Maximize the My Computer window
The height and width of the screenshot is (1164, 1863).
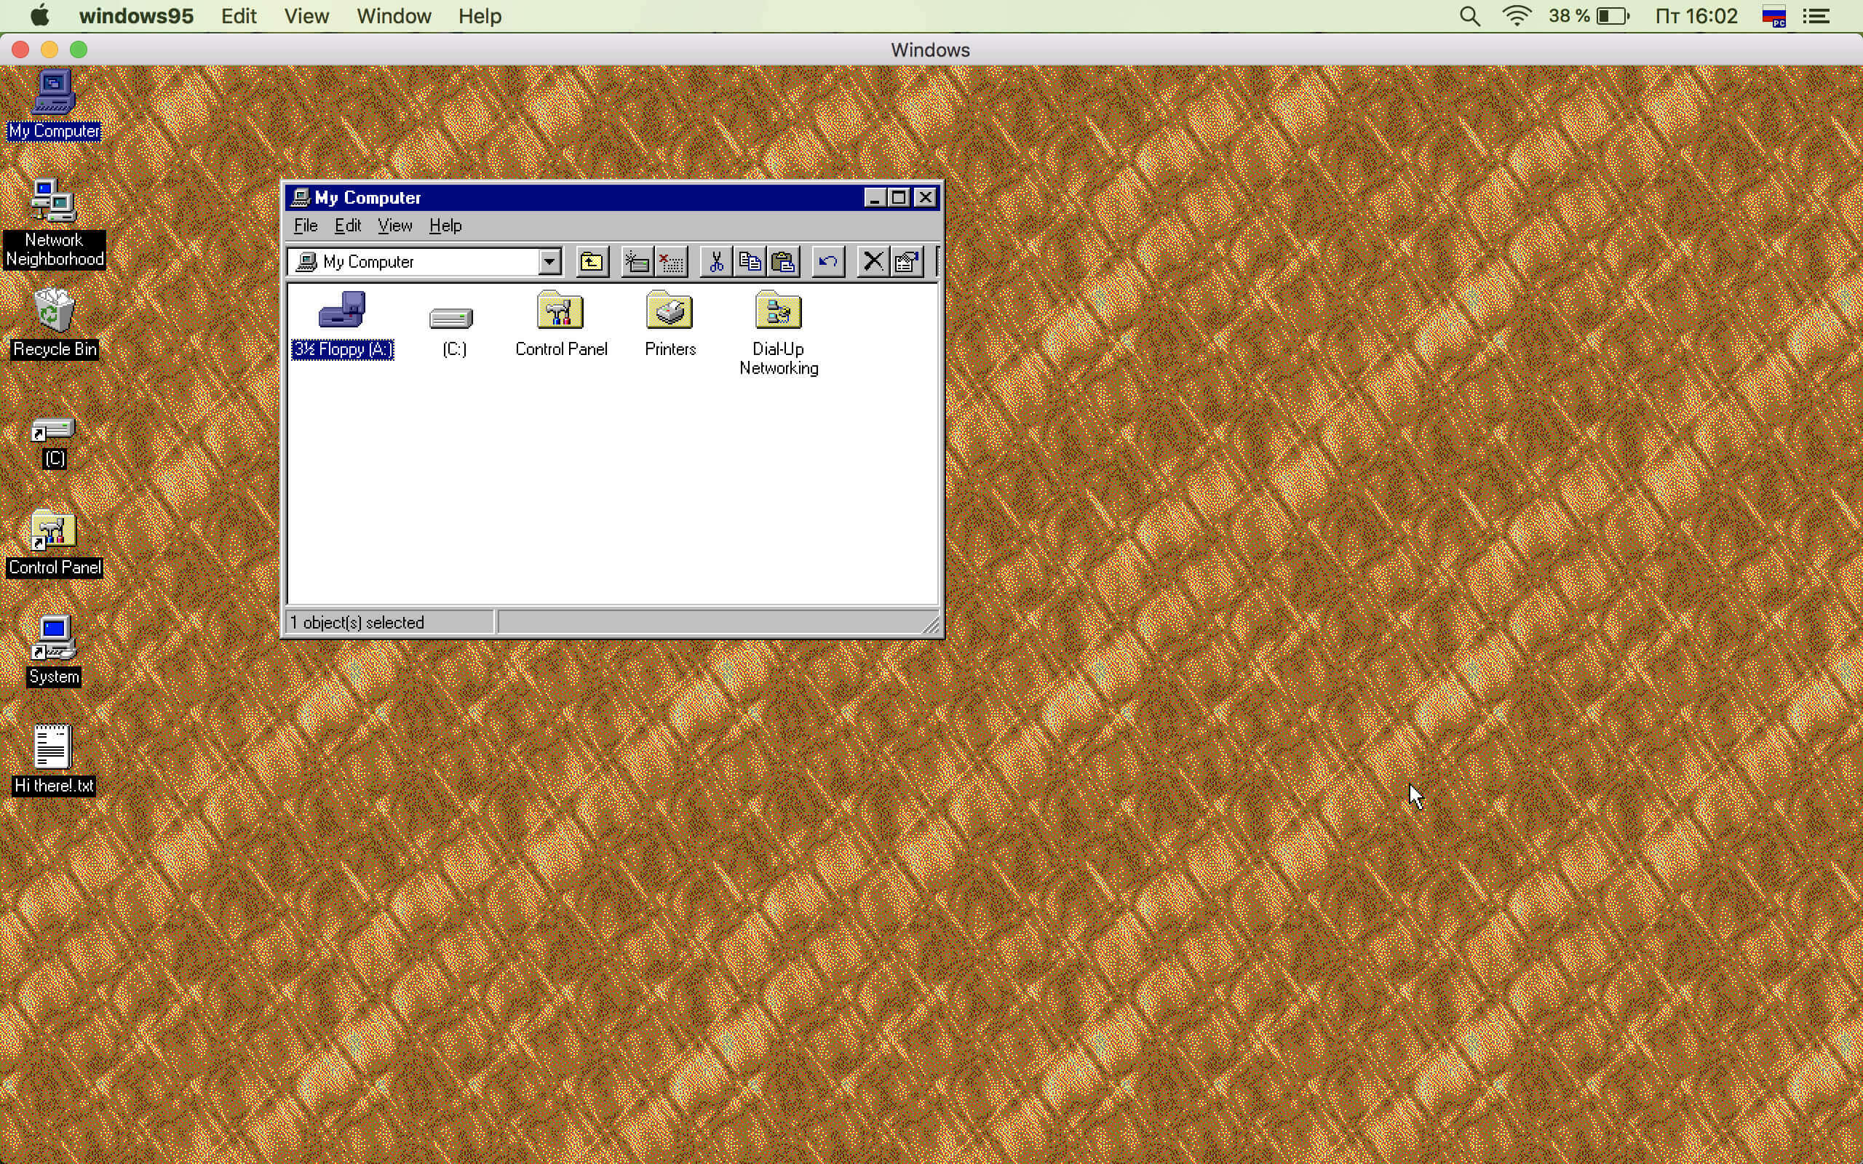(x=899, y=198)
